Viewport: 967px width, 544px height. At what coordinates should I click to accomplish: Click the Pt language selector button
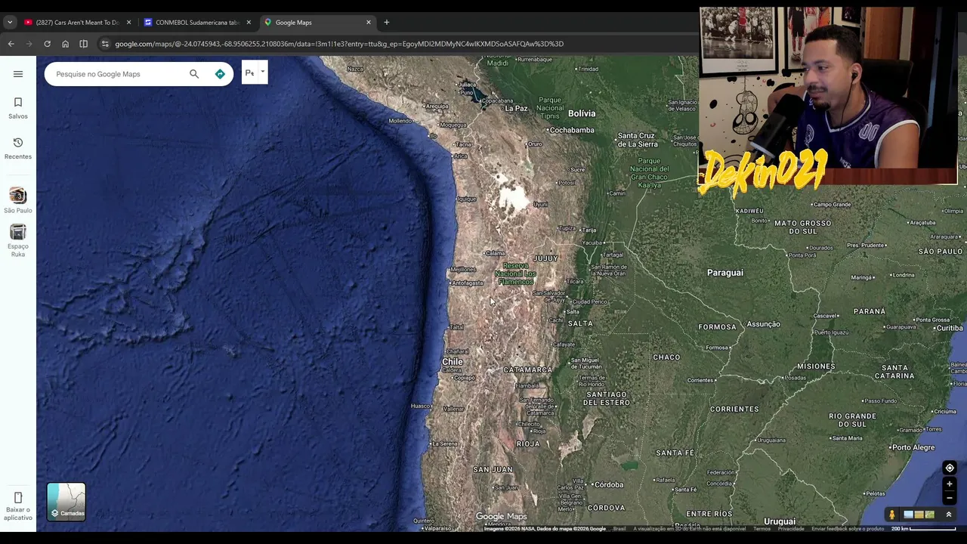pos(250,73)
